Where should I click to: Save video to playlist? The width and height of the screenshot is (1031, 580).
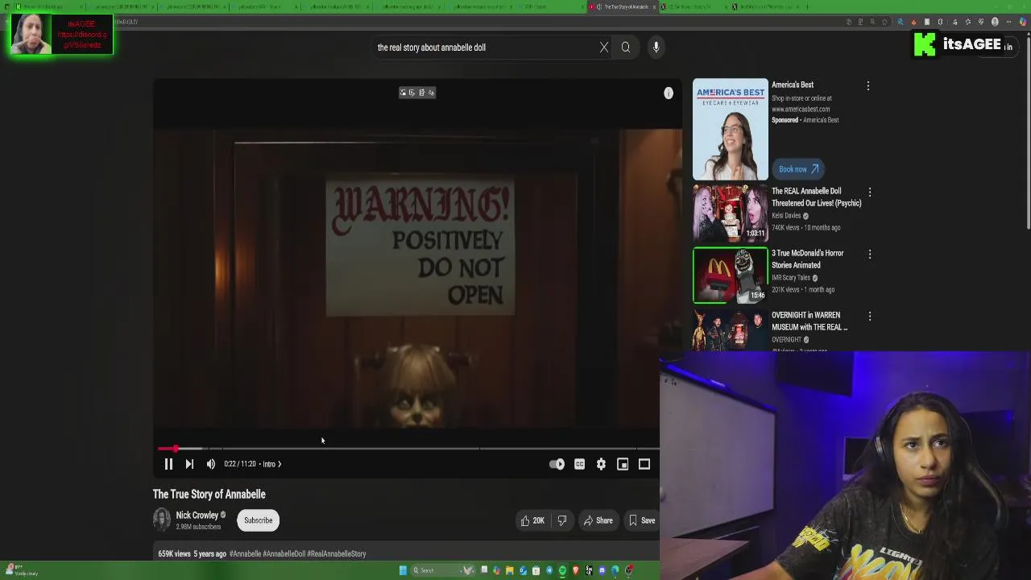(642, 520)
